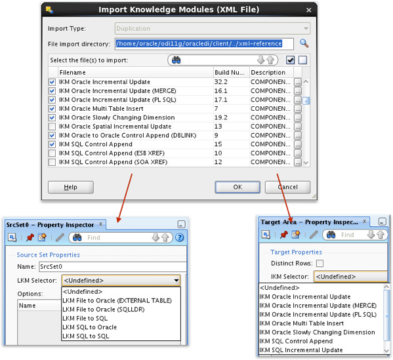Uncheck IKM Oracle Slowly Changing Dimension
The width and height of the screenshot is (393, 360).
(x=52, y=118)
